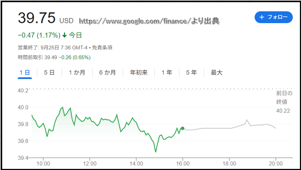Click the green down arrow beside 今日
This screenshot has width=301, height=170.
click(x=64, y=35)
